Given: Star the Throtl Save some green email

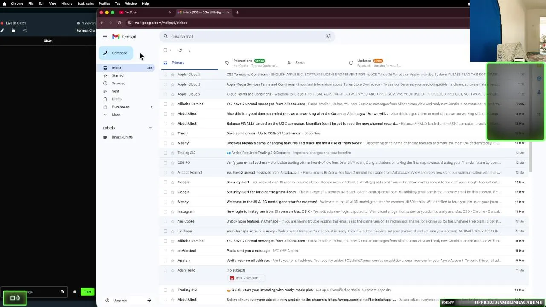Looking at the screenshot, I should coord(173,133).
